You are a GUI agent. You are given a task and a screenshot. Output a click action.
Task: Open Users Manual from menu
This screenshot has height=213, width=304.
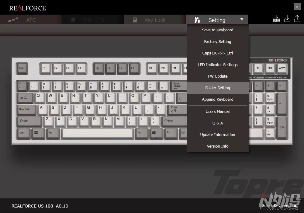point(218,112)
